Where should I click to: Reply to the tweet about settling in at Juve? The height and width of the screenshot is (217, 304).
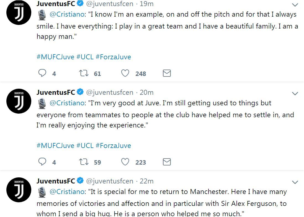pyautogui.click(x=42, y=162)
